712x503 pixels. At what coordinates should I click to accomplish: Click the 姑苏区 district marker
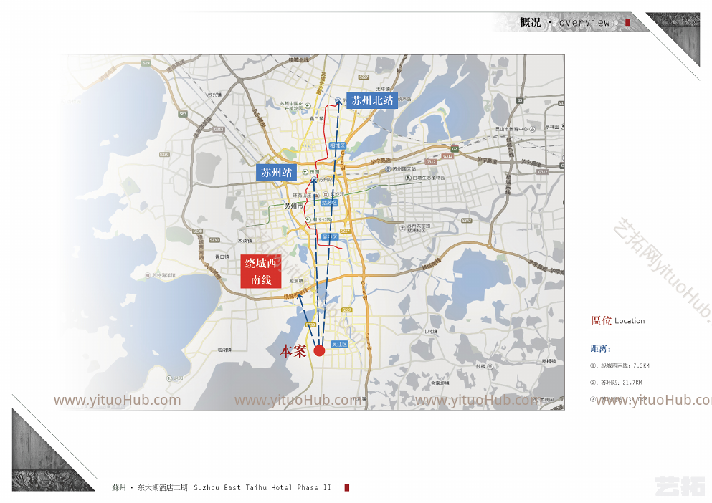(x=330, y=203)
